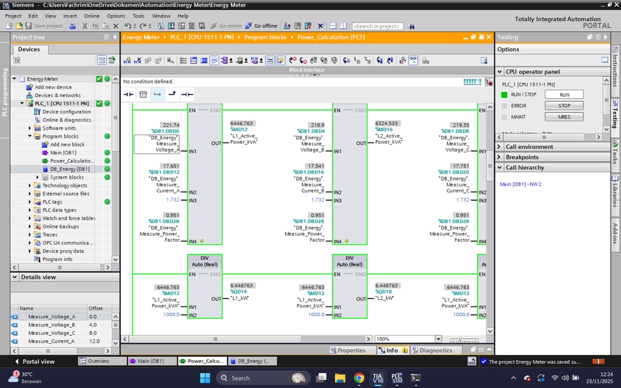The height and width of the screenshot is (388, 621).
Task: Toggle enabled state of Power_Calculation block
Action: [107, 161]
